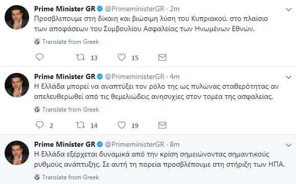
Task: Click the envelope icon on the 4m tweet
Action: point(162,125)
